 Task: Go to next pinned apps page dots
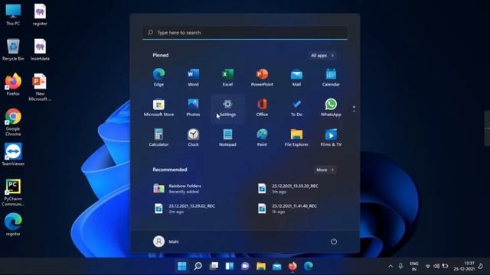pyautogui.click(x=354, y=108)
